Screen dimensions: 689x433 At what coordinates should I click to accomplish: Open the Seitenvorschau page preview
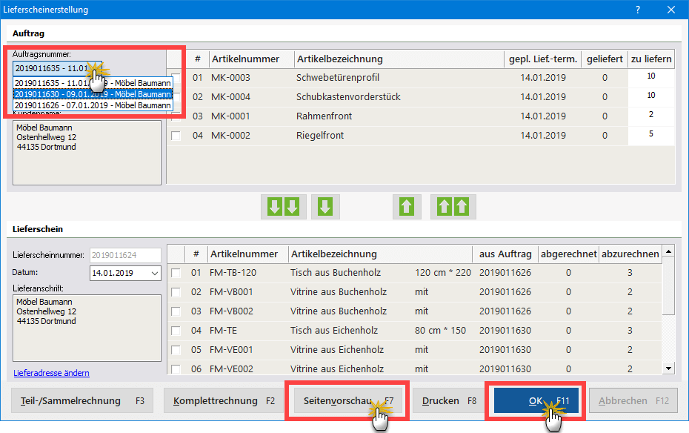pos(347,401)
